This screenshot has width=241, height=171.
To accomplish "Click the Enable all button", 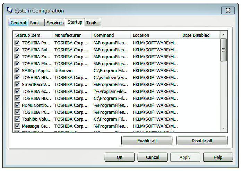I will click(x=147, y=140).
